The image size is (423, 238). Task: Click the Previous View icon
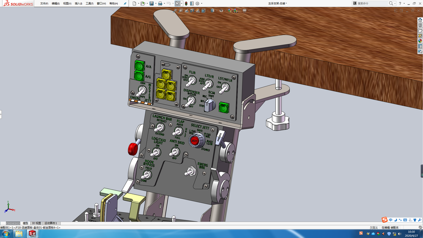[x=187, y=11]
